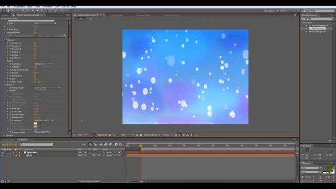This screenshot has width=336, height=189.
Task: Select the Eraser tool
Action: coord(56,10)
